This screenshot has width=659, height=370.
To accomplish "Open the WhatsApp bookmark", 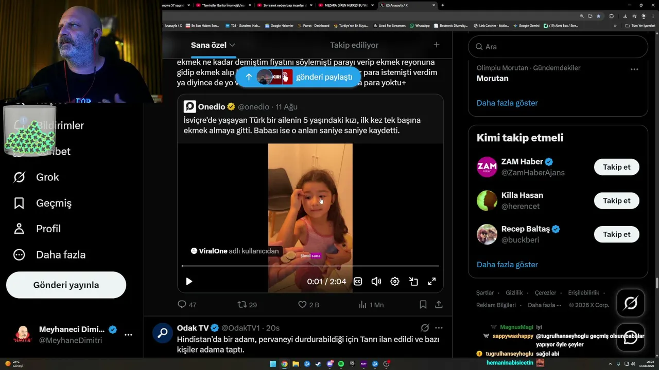I will (419, 25).
